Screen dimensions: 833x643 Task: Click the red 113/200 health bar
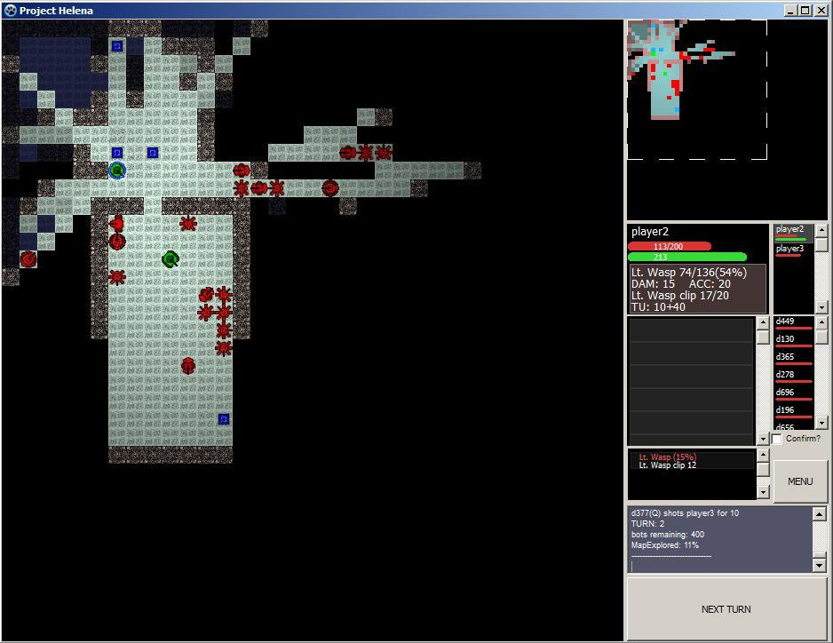click(x=670, y=247)
